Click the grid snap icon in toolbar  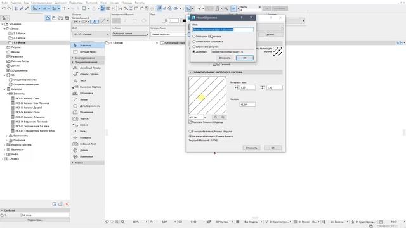(63, 8)
